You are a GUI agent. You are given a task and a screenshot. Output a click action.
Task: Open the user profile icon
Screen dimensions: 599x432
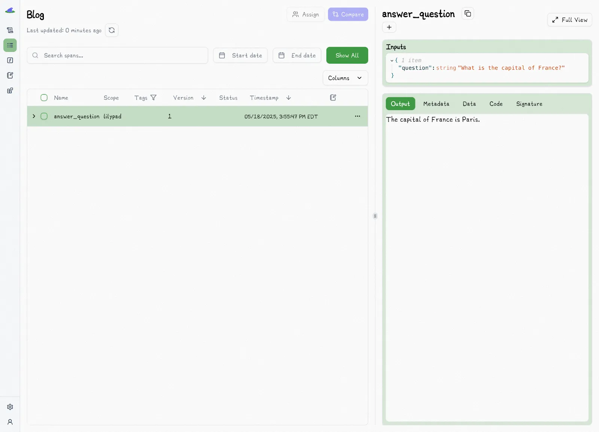click(10, 422)
